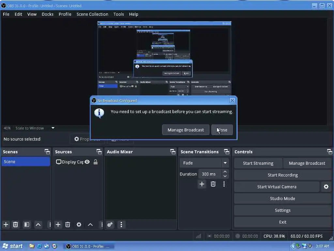The image size is (334, 251).
Task: Open transition properties three-dots menu
Action: (224, 184)
